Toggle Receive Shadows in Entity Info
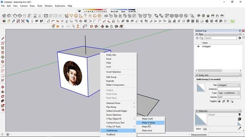The width and height of the screenshot is (245, 137). pos(228,102)
